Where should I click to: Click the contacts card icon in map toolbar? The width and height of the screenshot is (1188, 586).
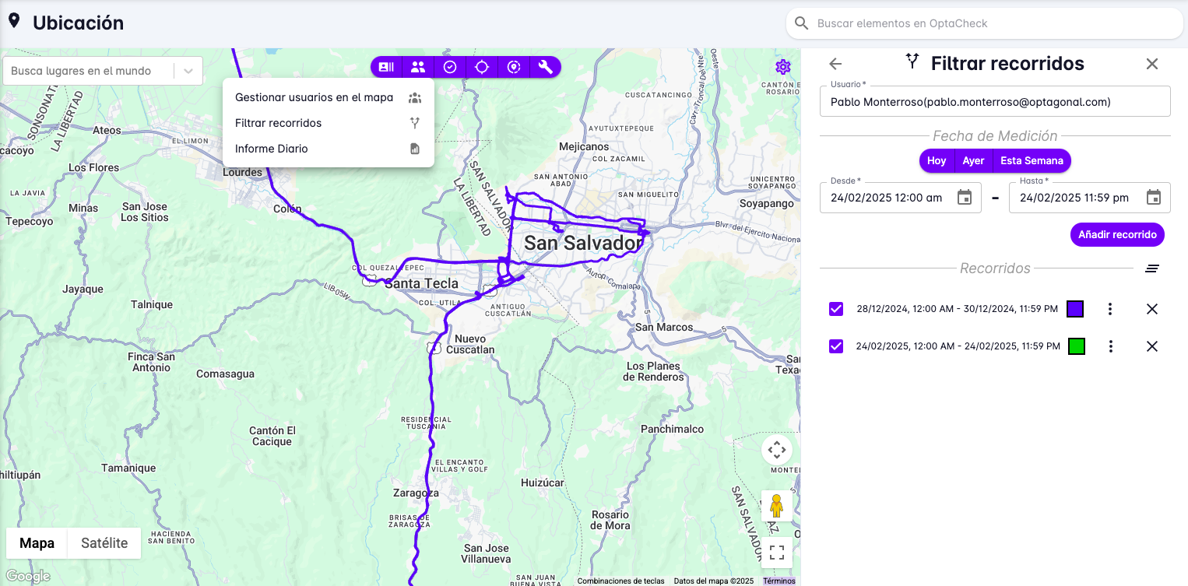coord(386,67)
